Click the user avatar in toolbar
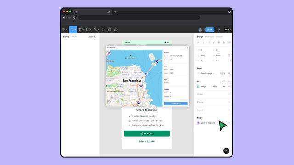 pyautogui.click(x=200, y=29)
